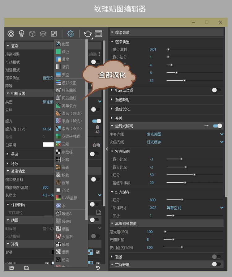The height and width of the screenshot is (277, 232).
Task: Open 主要光线 primary rays dropdown
Action: pos(222,134)
